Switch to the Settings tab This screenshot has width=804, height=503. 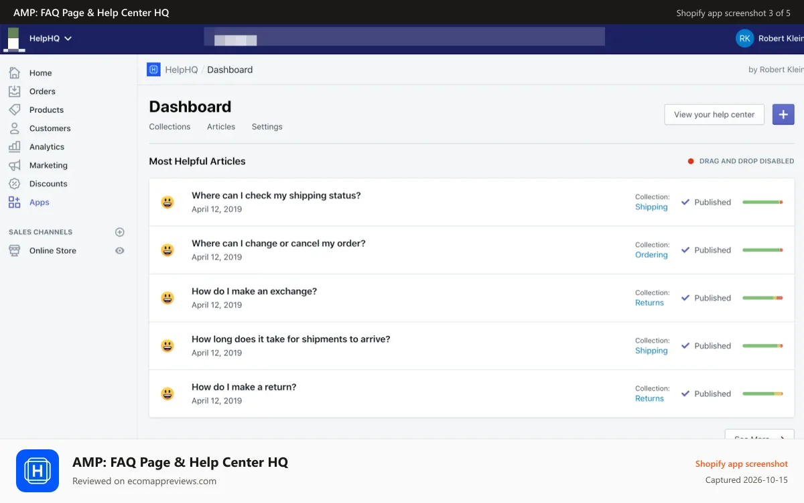pyautogui.click(x=267, y=127)
